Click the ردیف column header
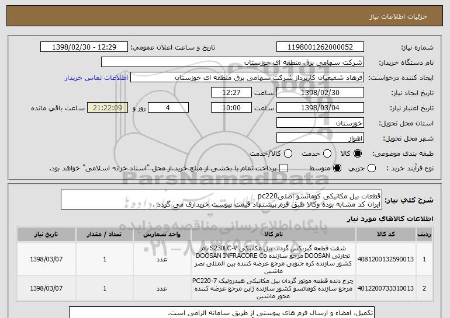 coord(424,235)
